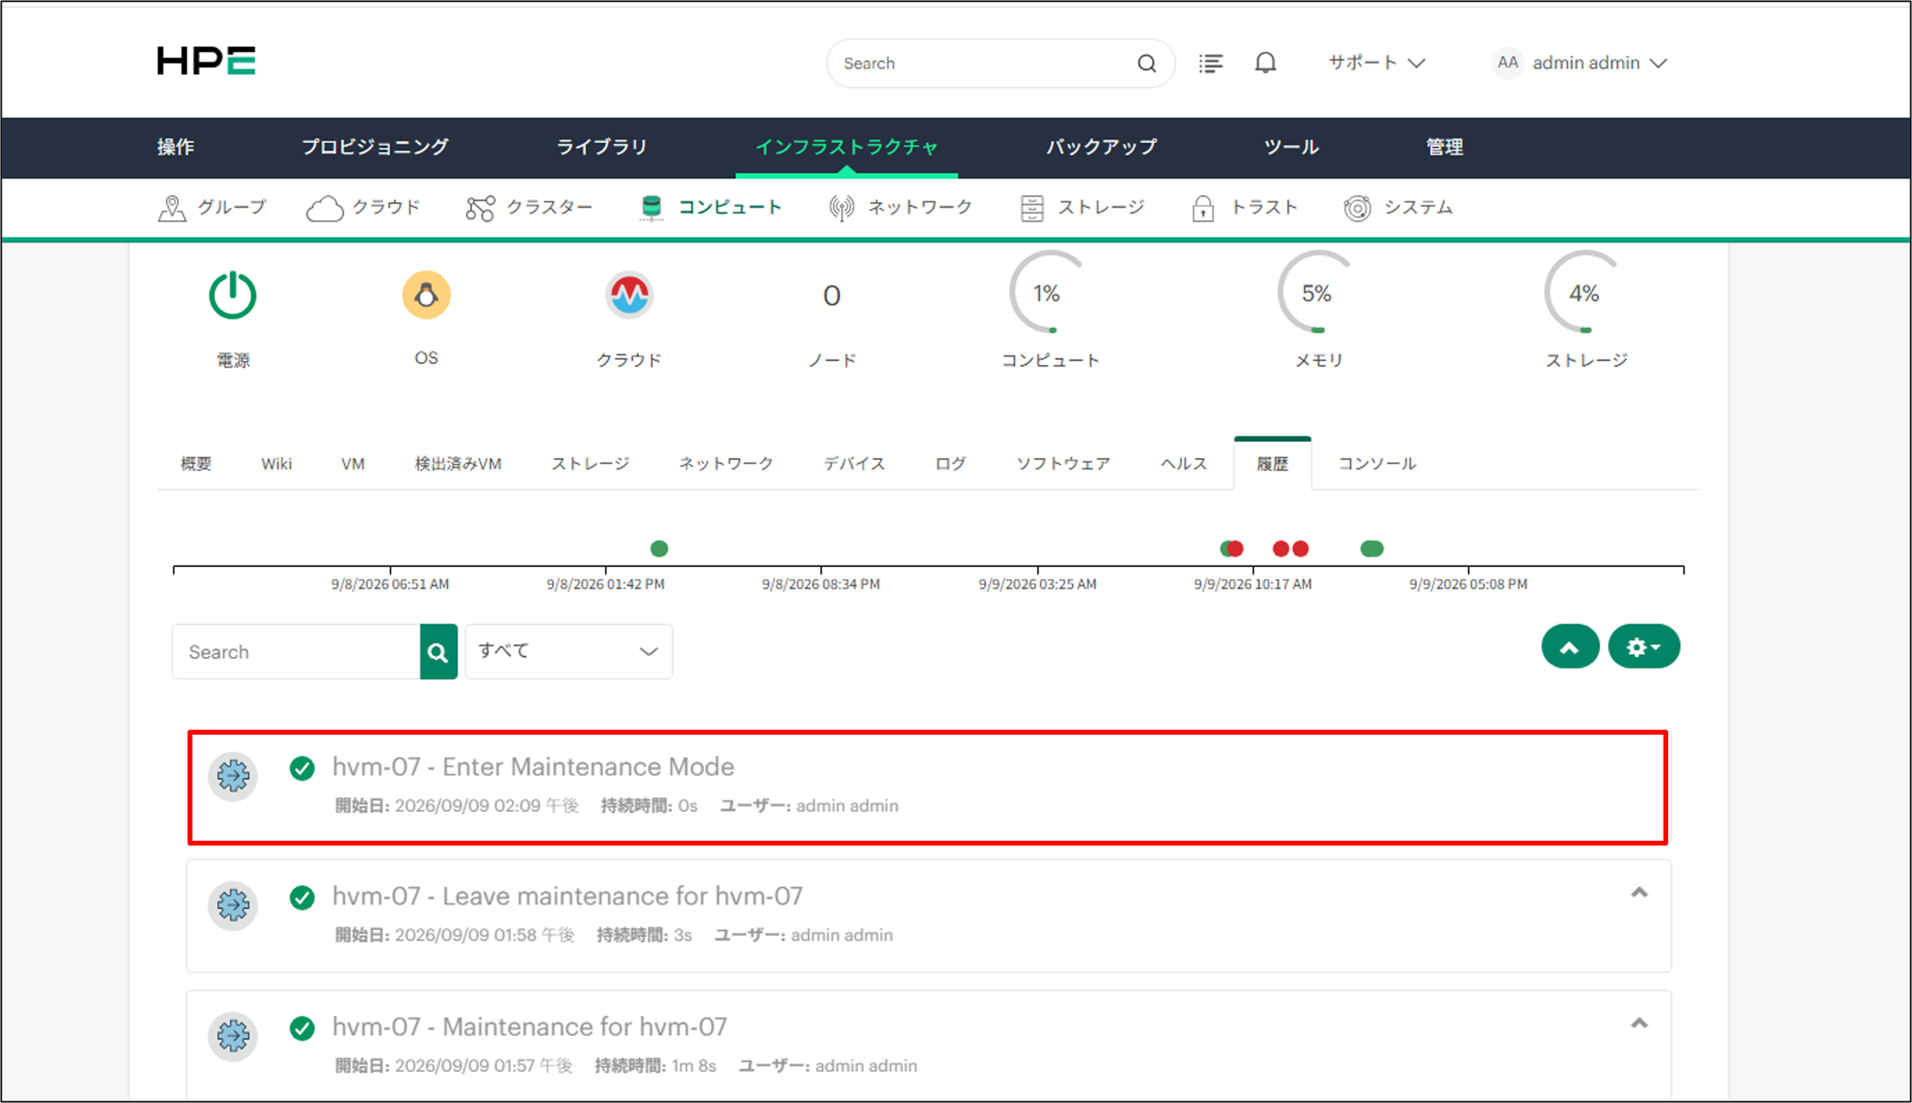1912x1103 pixels.
Task: Open the プロビジョニング menu
Action: (375, 147)
